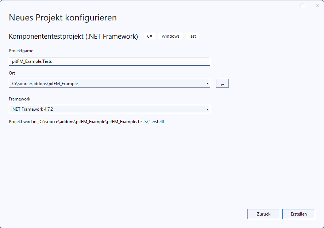The image size is (324, 228).
Task: Click inside the Projektname field
Action: (x=109, y=61)
